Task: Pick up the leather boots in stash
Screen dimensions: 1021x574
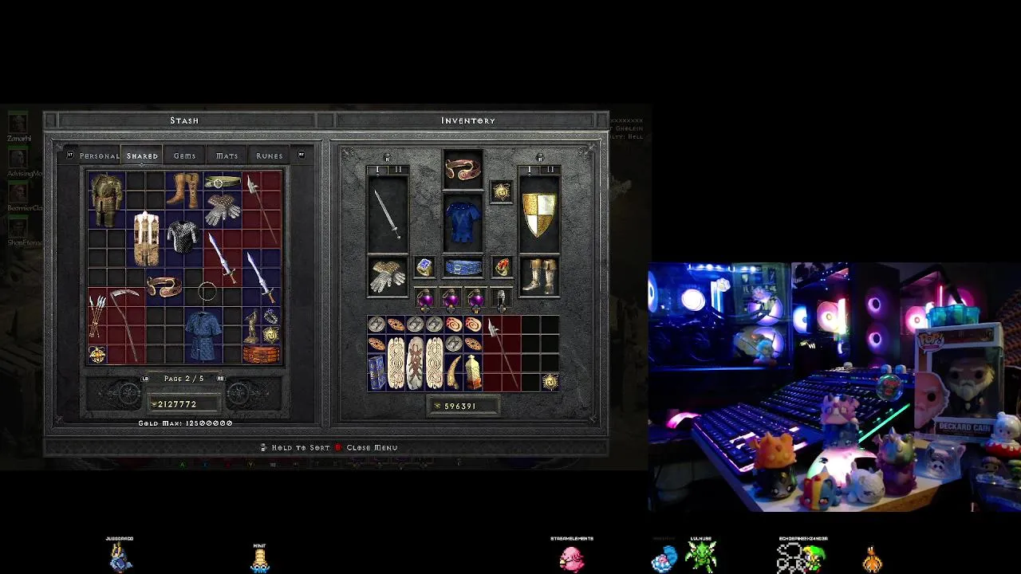Action: click(184, 191)
